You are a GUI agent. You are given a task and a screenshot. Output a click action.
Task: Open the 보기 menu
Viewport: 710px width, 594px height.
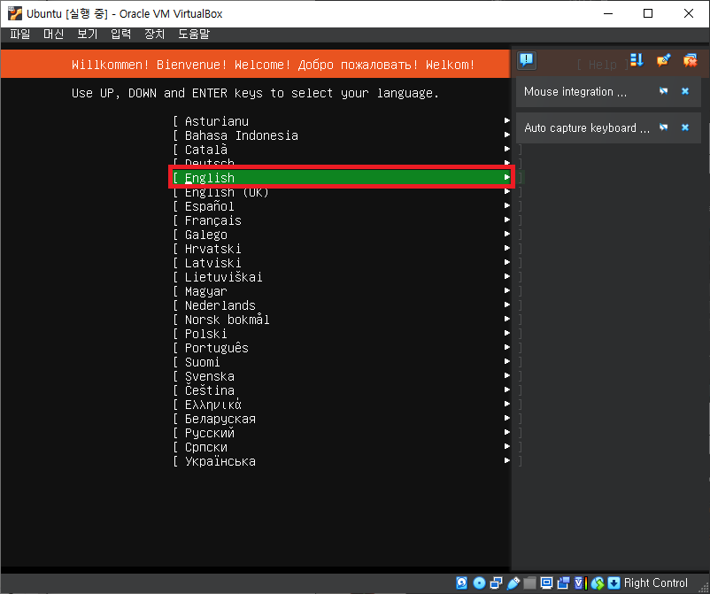87,34
